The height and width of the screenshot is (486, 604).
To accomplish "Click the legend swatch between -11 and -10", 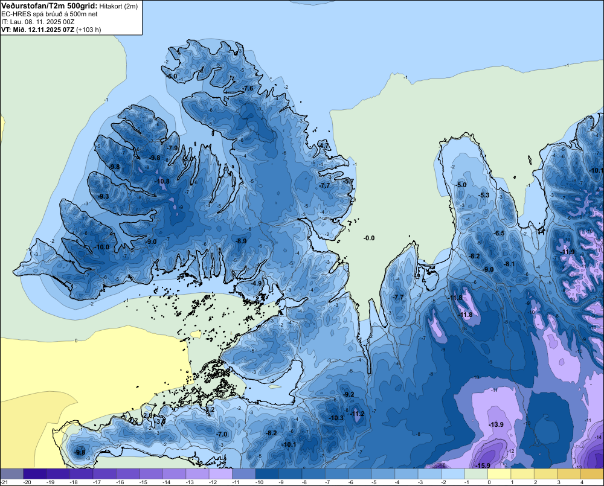I will tap(244, 474).
